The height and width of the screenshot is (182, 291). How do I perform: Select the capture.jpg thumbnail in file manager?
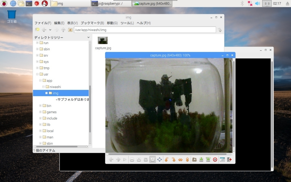(103, 40)
